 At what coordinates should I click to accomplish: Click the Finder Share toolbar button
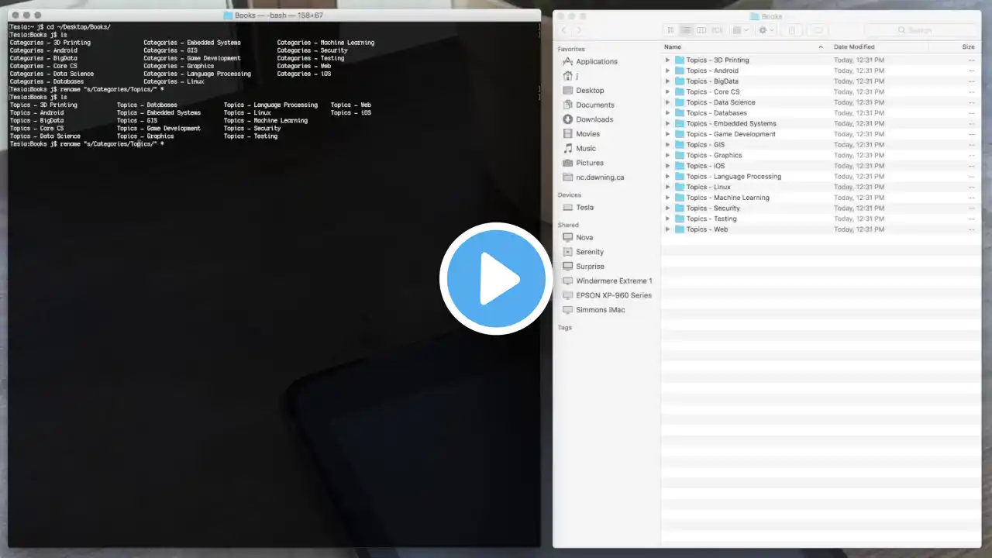(x=791, y=30)
